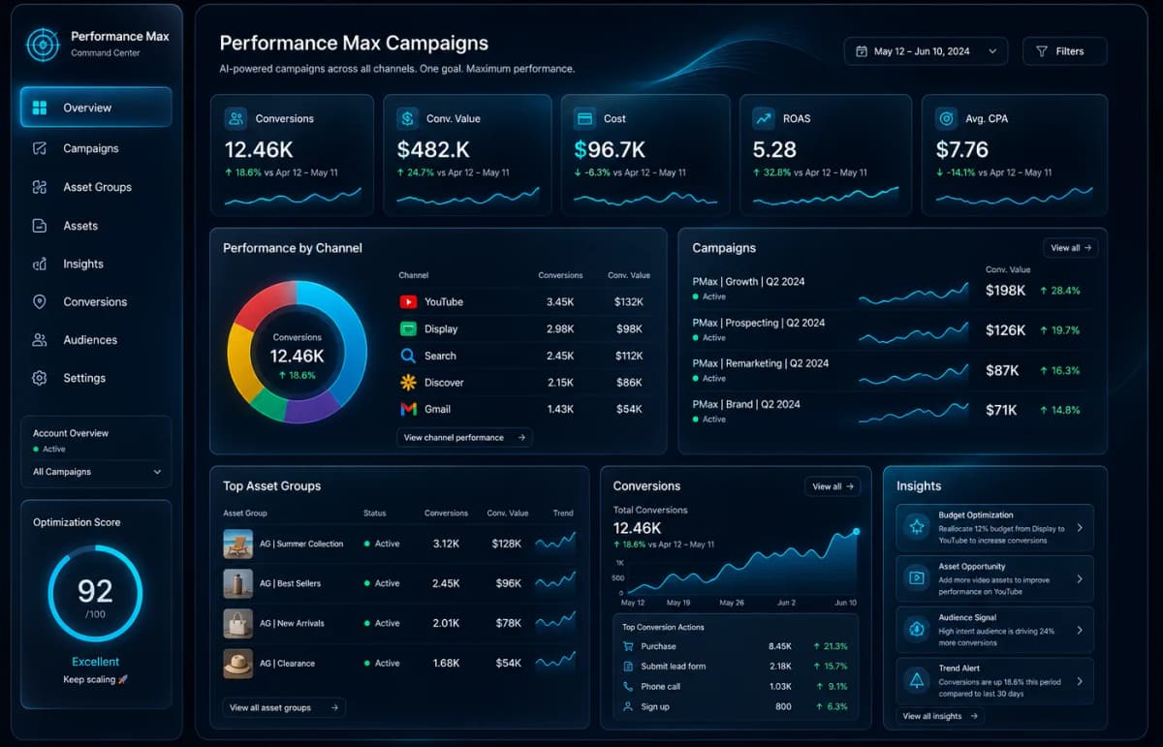This screenshot has height=747, width=1163.
Task: Click the Trend Alert triangle icon
Action: 916,680
